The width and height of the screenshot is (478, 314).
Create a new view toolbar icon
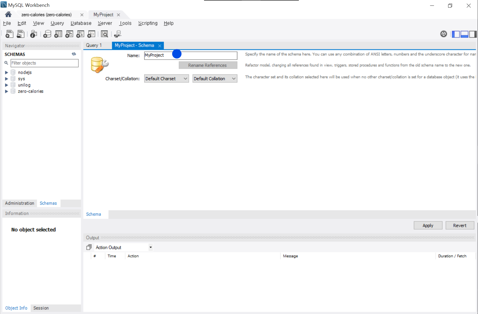(x=69, y=34)
